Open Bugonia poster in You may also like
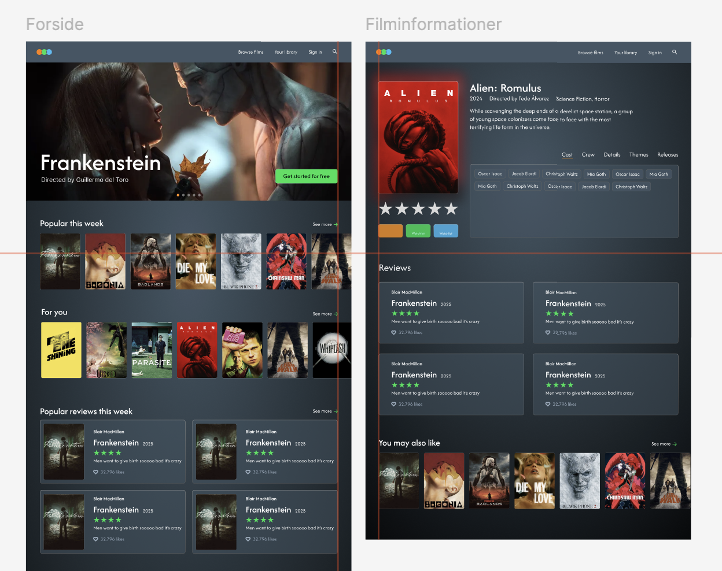The image size is (722, 571). click(444, 481)
